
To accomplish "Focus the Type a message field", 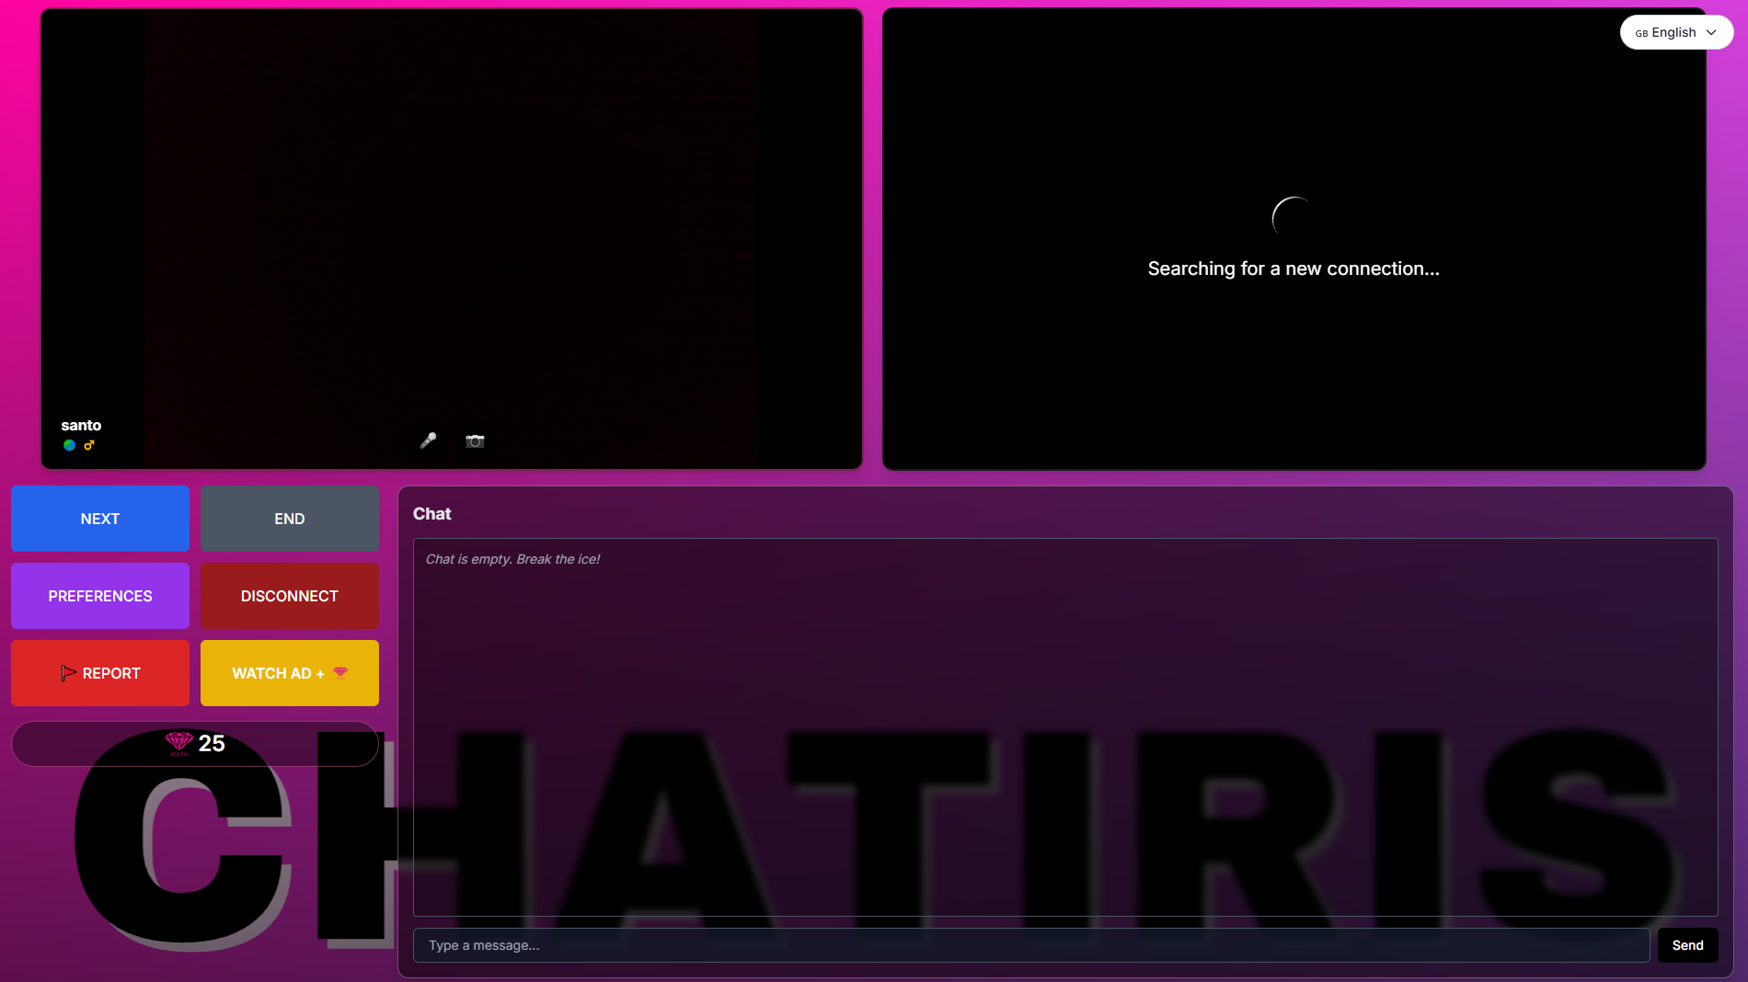I will point(1031,945).
